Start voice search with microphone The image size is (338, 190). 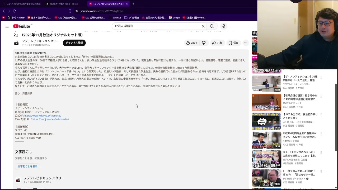click(224, 26)
